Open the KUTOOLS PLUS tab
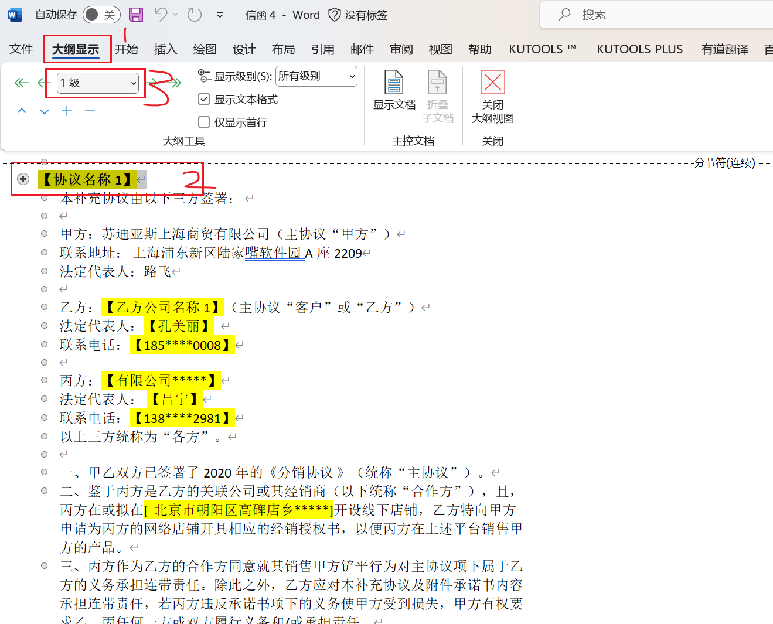 coord(639,49)
